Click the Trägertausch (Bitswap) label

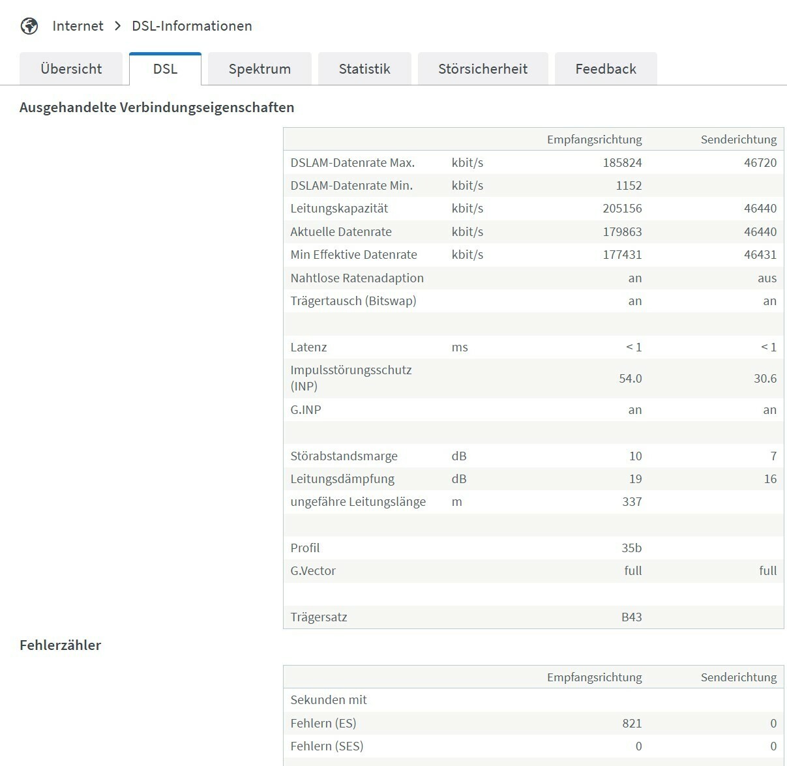353,301
